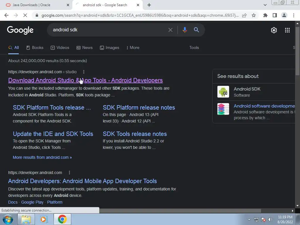Click the page scroll down arrow
Screen dimensions: 300x225
(297, 206)
